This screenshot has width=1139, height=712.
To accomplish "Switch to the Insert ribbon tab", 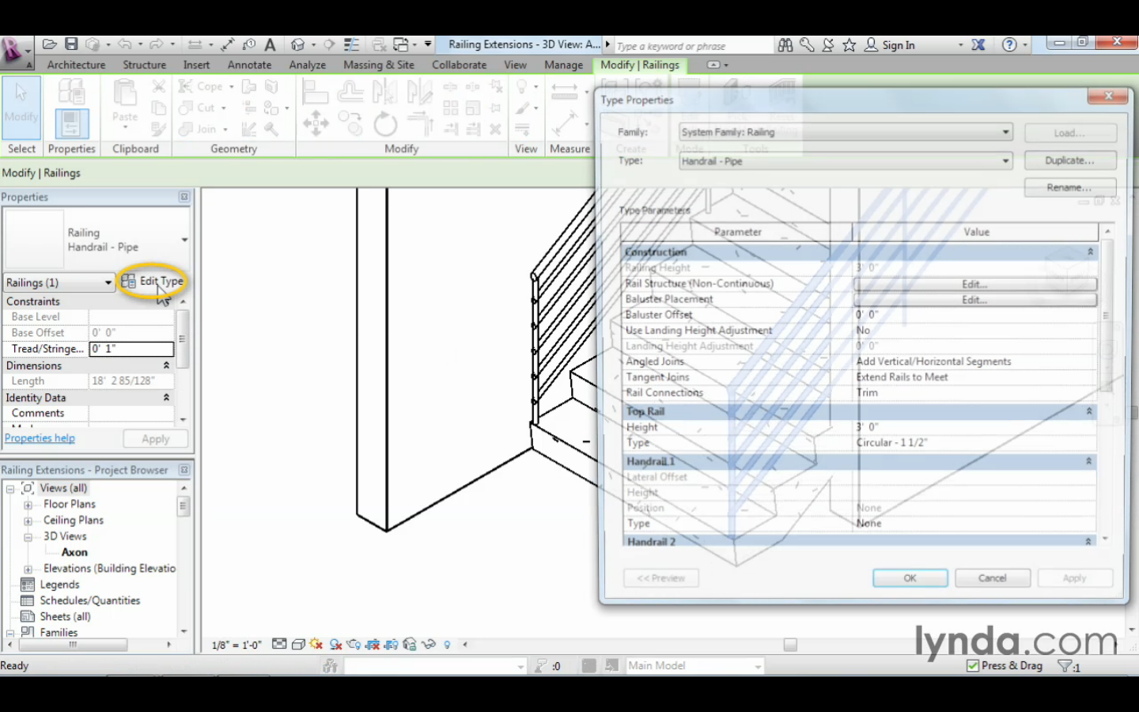I will [x=196, y=65].
